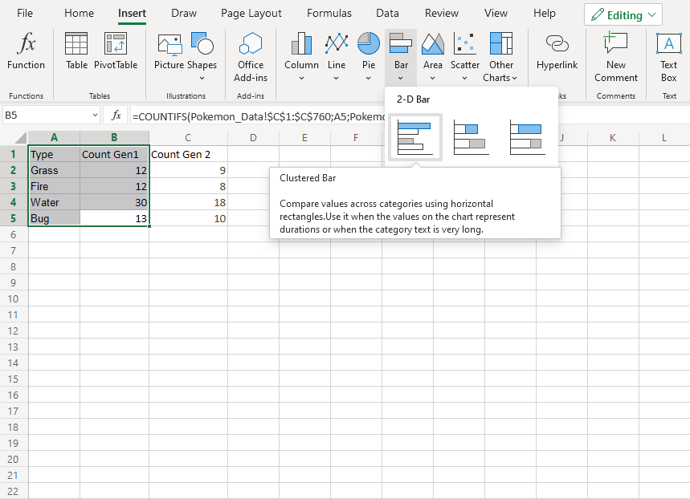Insert a PivotTable
The width and height of the screenshot is (690, 499).
[x=116, y=51]
